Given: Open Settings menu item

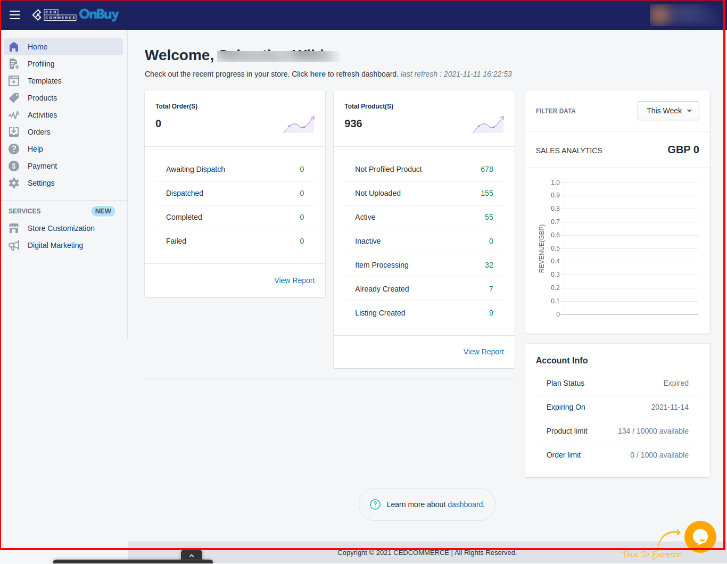Looking at the screenshot, I should 64,183.
